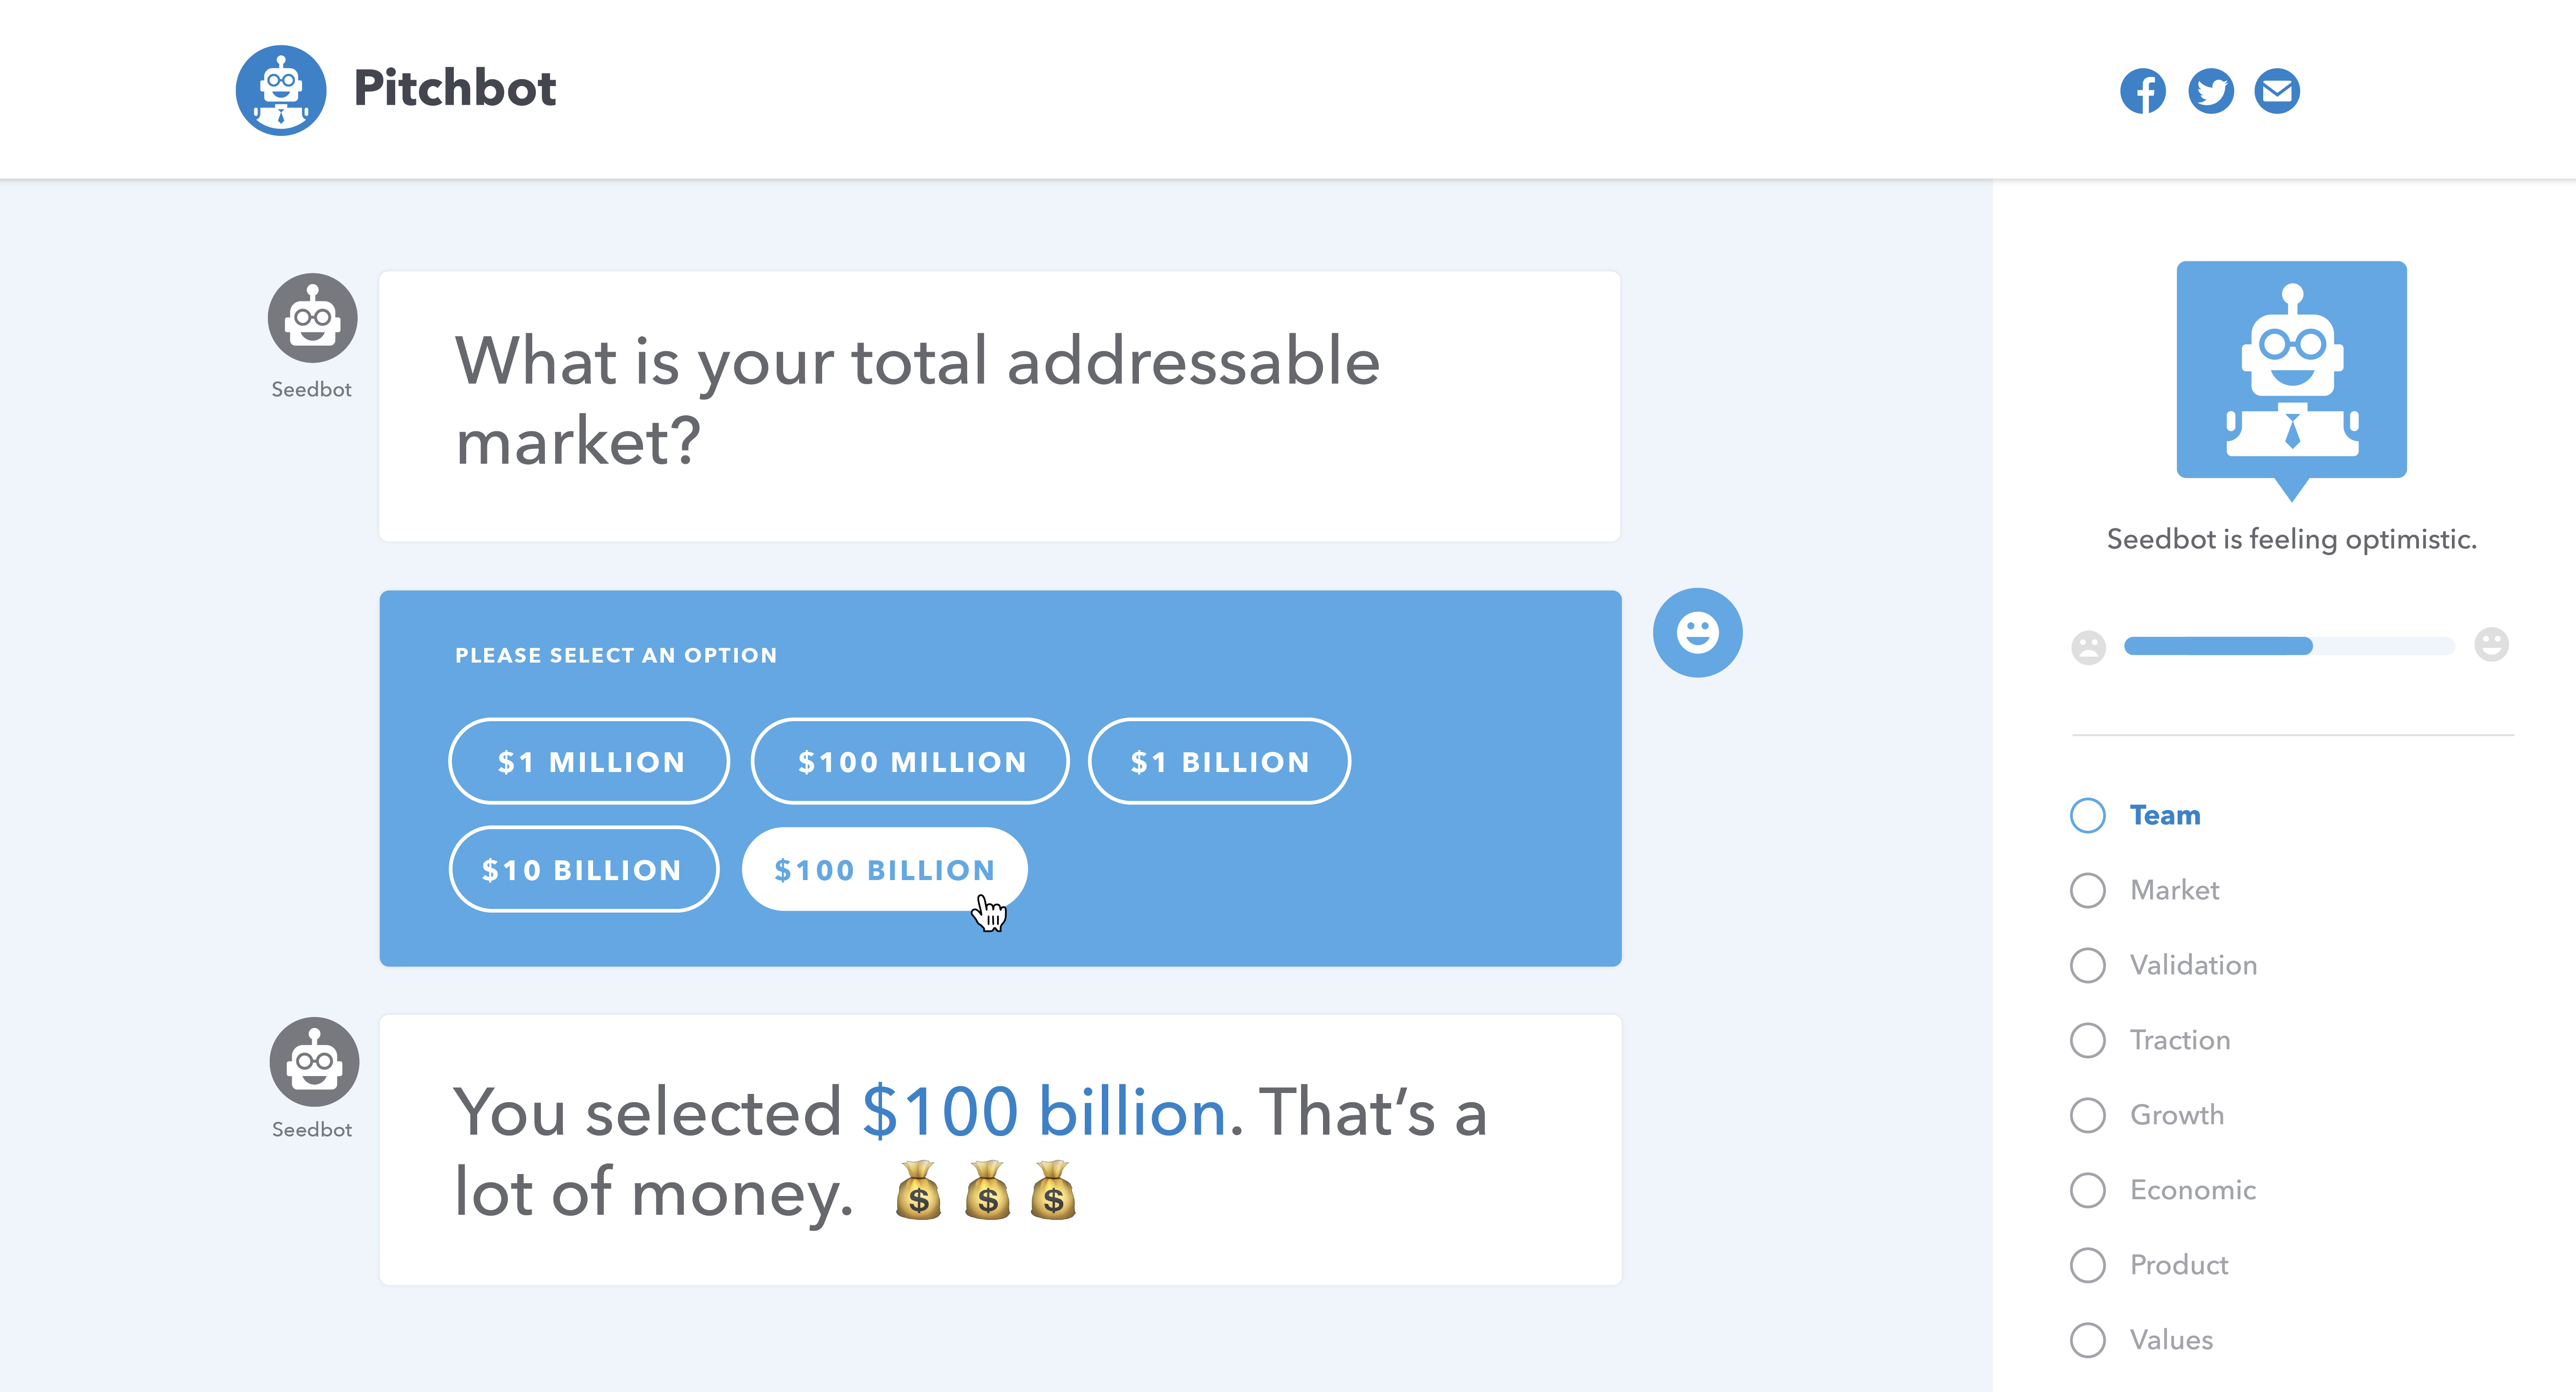Select the Validation radio circle
The image size is (2576, 1392).
point(2087,965)
